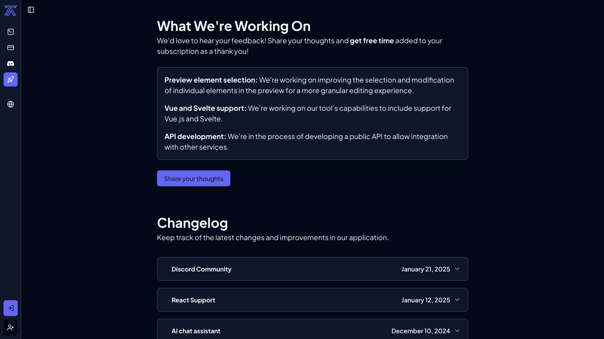Select the AI chat assistant entry title
Screen dimensions: 604x339
tap(196, 331)
